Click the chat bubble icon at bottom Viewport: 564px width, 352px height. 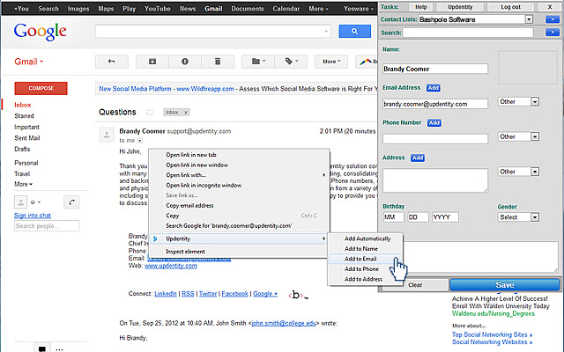pyautogui.click(x=42, y=348)
